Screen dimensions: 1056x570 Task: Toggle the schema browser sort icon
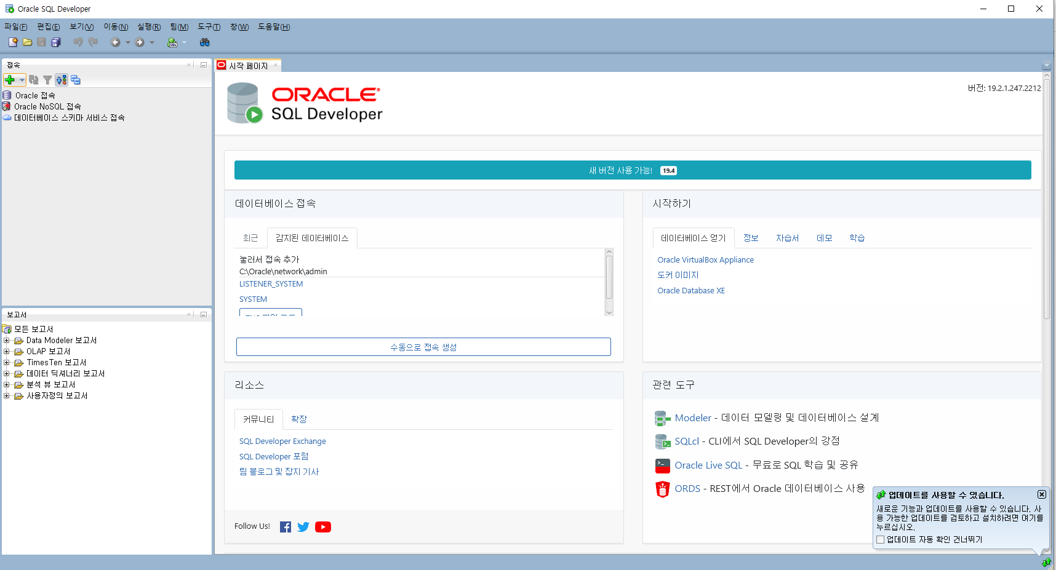click(x=62, y=80)
